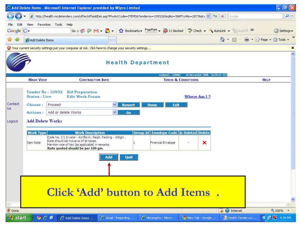The image size is (300, 225).
Task: Delete the Item Rate work with red X
Action: [x=204, y=143]
